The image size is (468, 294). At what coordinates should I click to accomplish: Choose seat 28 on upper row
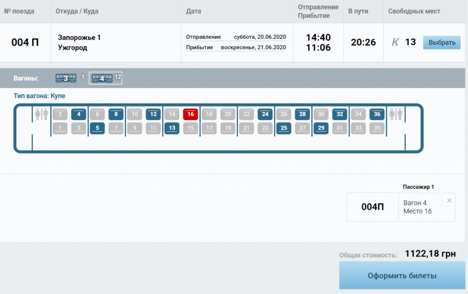[x=303, y=114]
